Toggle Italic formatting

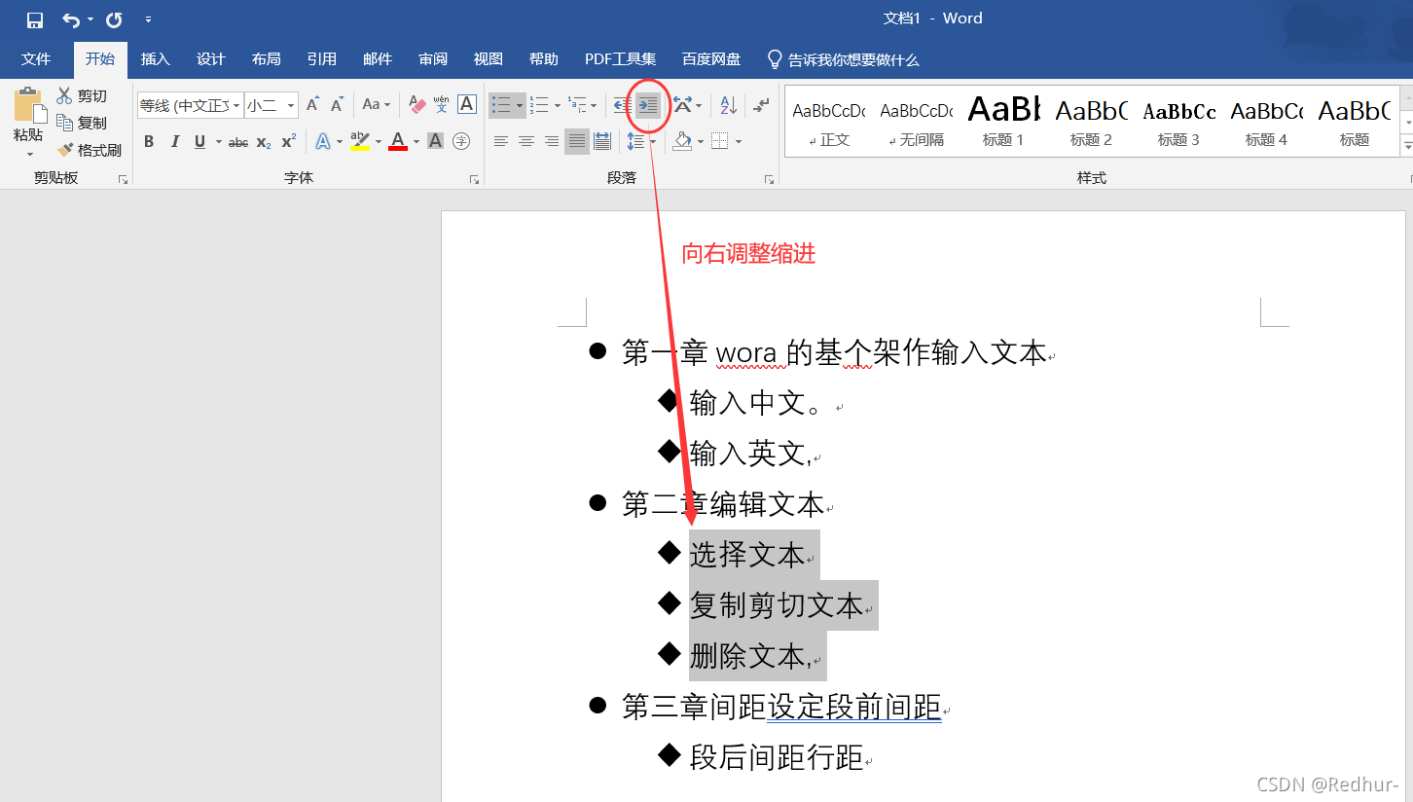[x=174, y=141]
